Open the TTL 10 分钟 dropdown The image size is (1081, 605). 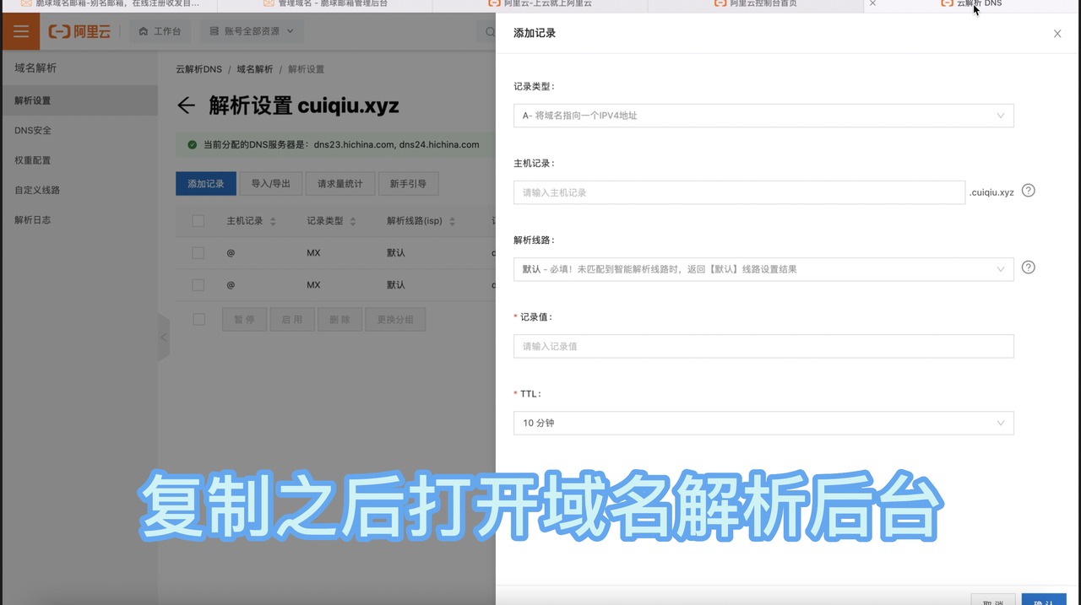pyautogui.click(x=763, y=423)
